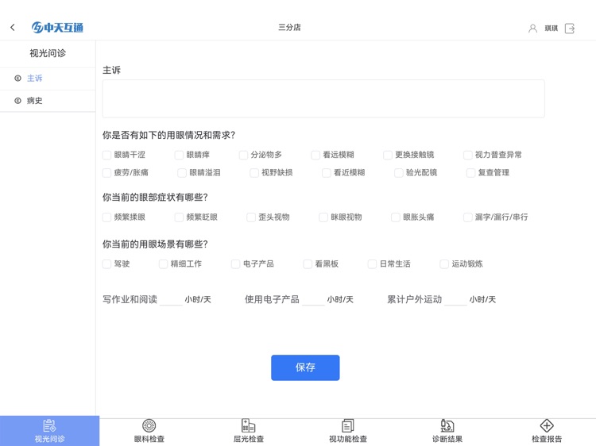Select the 歪头视物 symptom checkbox

point(251,217)
